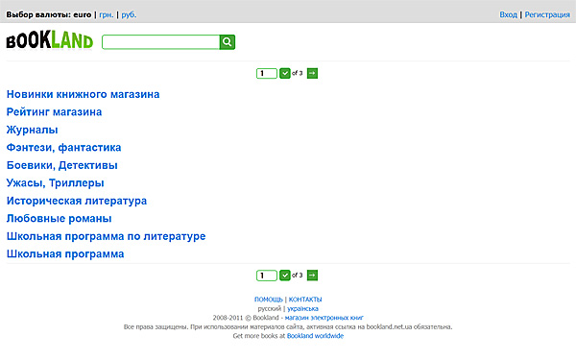
Task: Click the Bookland logo
Action: click(x=50, y=40)
